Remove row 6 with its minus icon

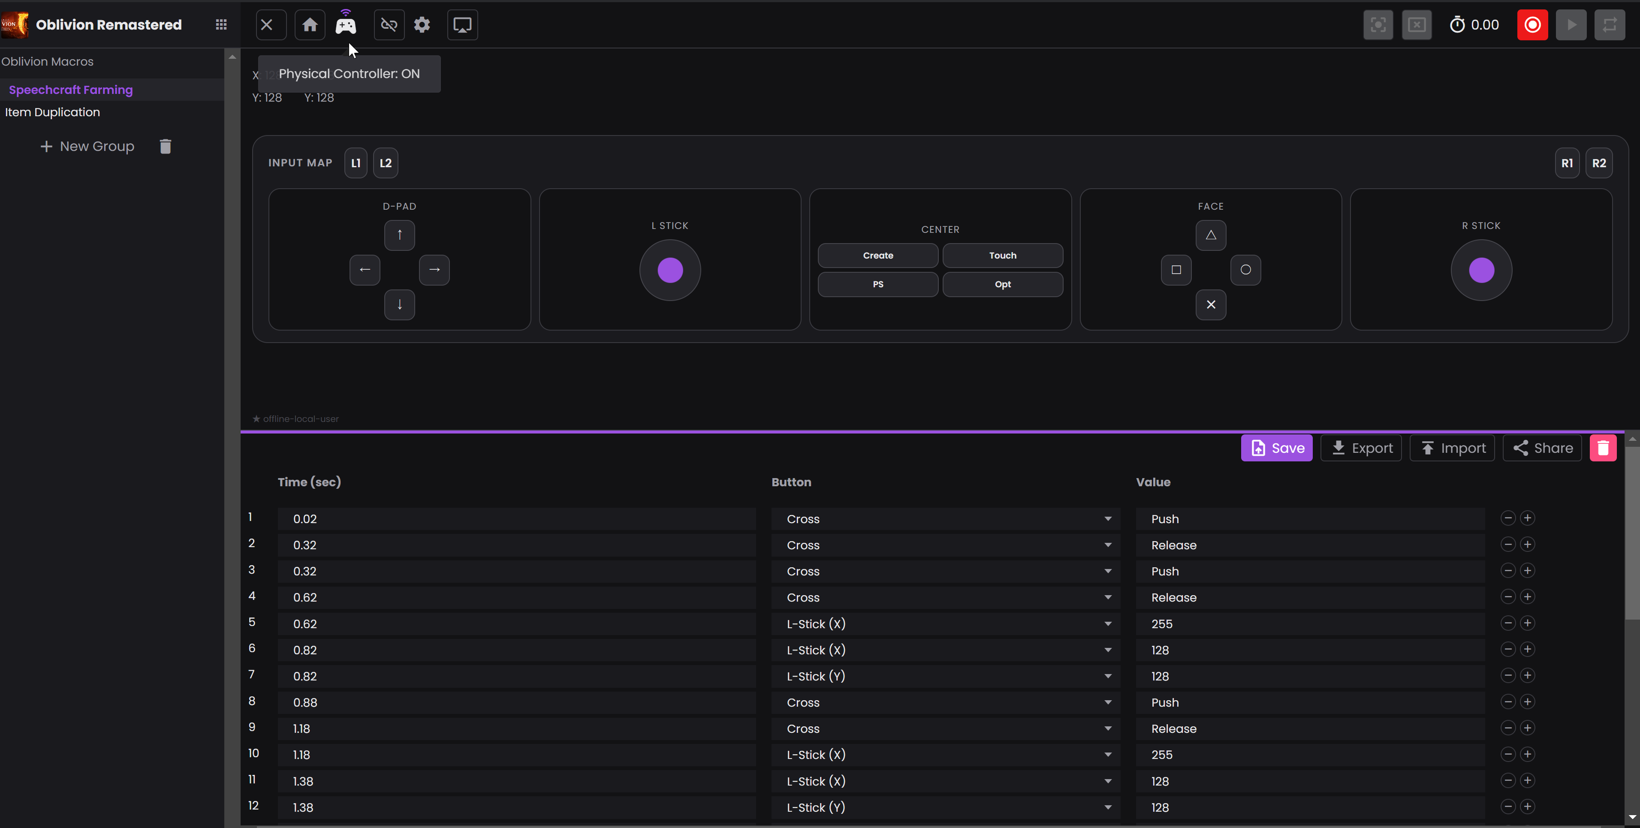1507,649
